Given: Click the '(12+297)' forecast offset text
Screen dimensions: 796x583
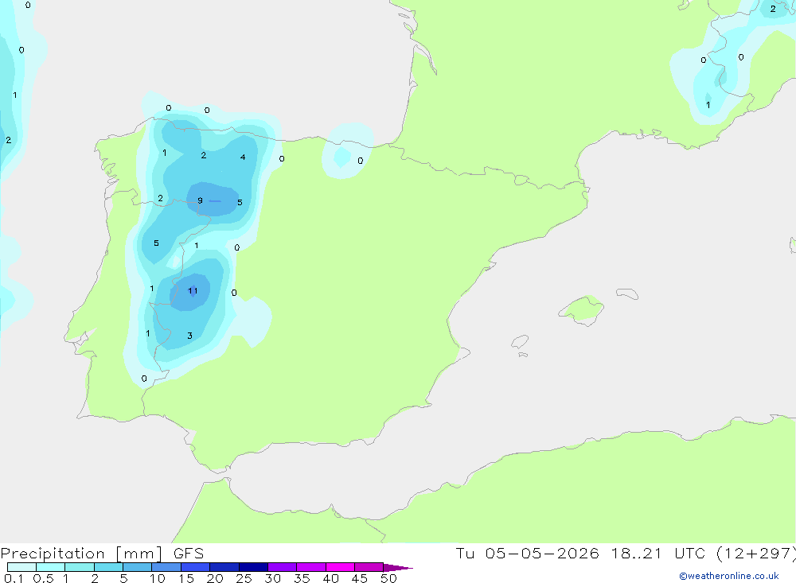Looking at the screenshot, I should (x=755, y=553).
